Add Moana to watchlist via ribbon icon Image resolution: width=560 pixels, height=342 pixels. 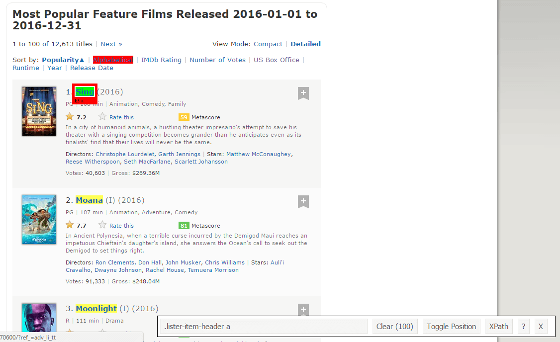(303, 201)
